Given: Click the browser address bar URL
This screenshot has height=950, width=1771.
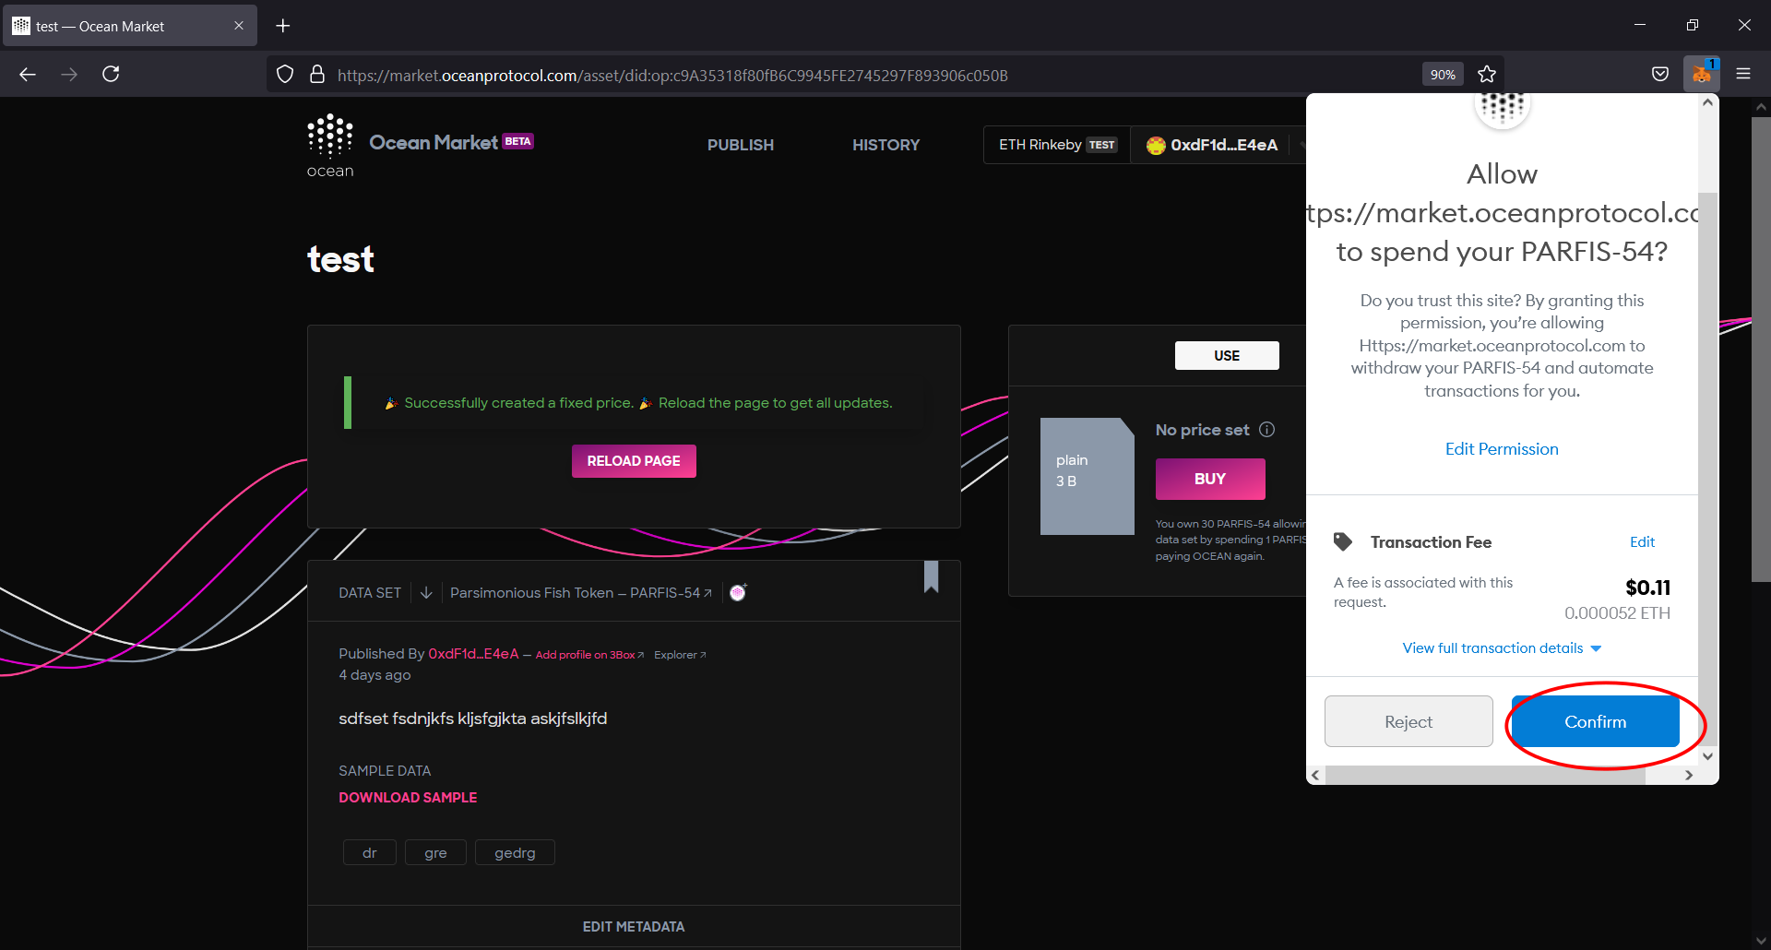Looking at the screenshot, I should [672, 76].
